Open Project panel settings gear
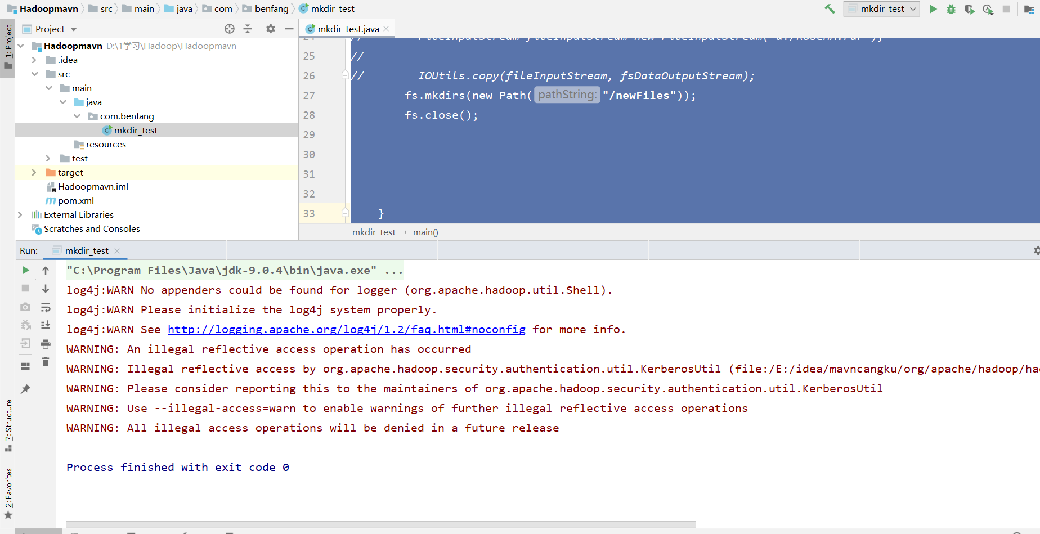 click(x=271, y=29)
